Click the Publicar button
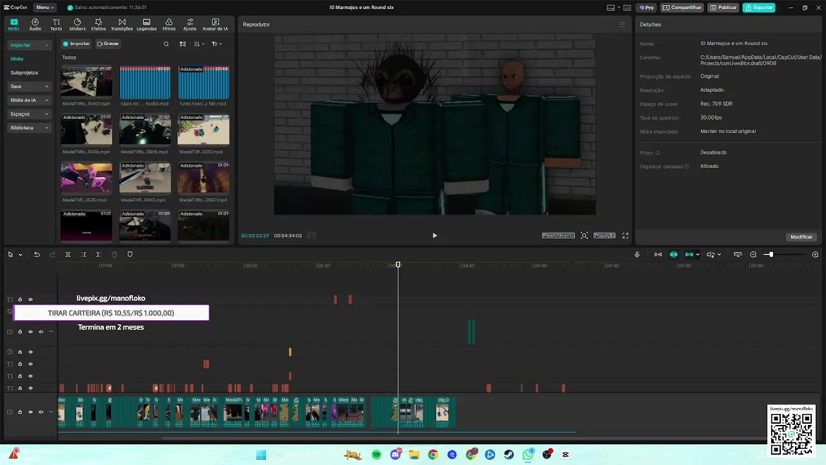The width and height of the screenshot is (826, 465). coord(723,8)
